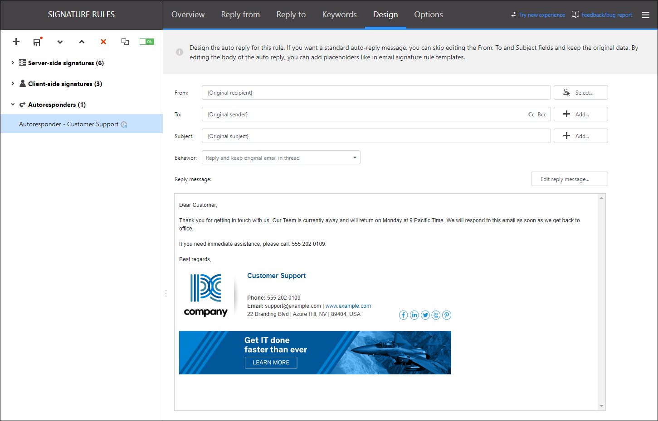Image resolution: width=658 pixels, height=421 pixels.
Task: Delete rule with the red X icon
Action: coord(103,42)
